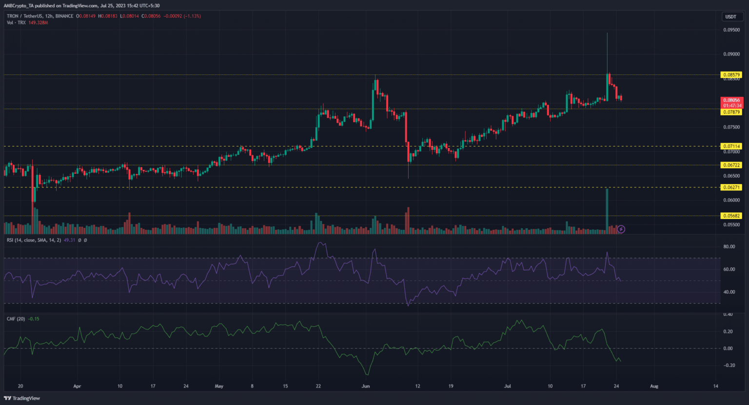Viewport: 749px width, 405px height.
Task: Open the RSI indicator legend label
Action: [x=34, y=240]
